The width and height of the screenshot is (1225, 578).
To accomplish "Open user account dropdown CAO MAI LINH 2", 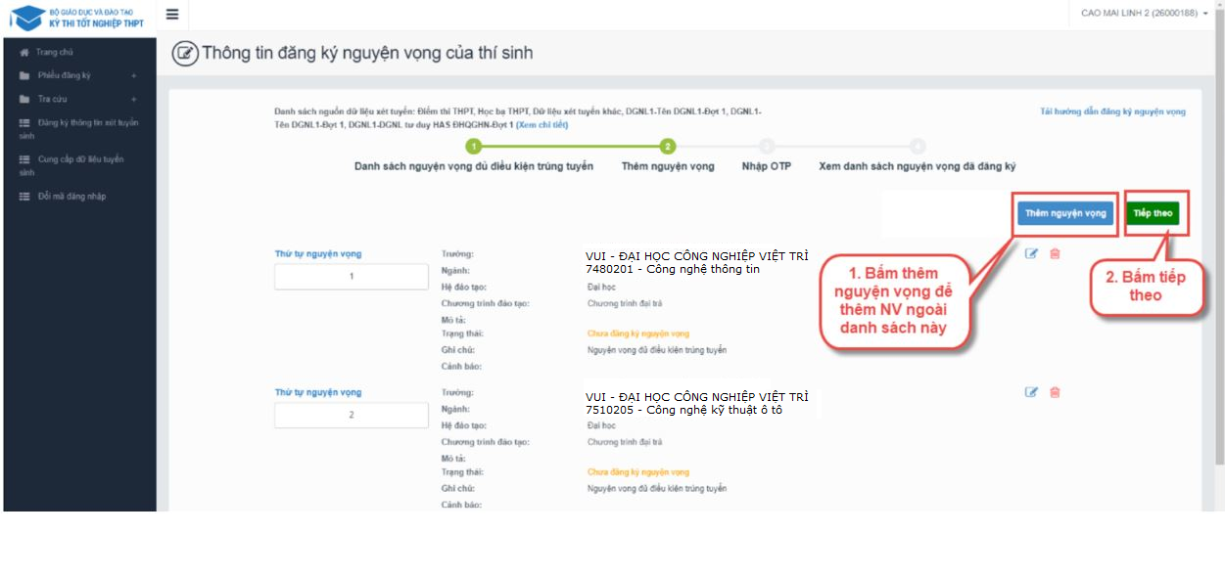I will 1144,14.
